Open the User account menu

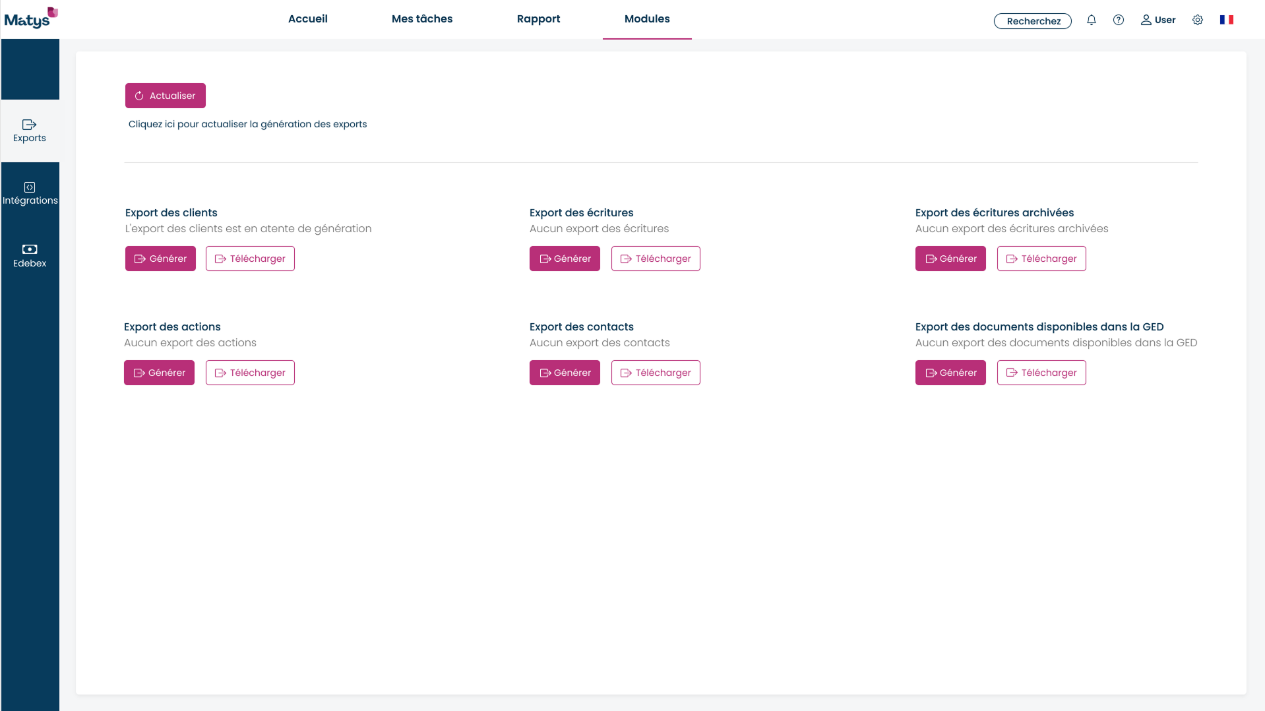pyautogui.click(x=1157, y=20)
